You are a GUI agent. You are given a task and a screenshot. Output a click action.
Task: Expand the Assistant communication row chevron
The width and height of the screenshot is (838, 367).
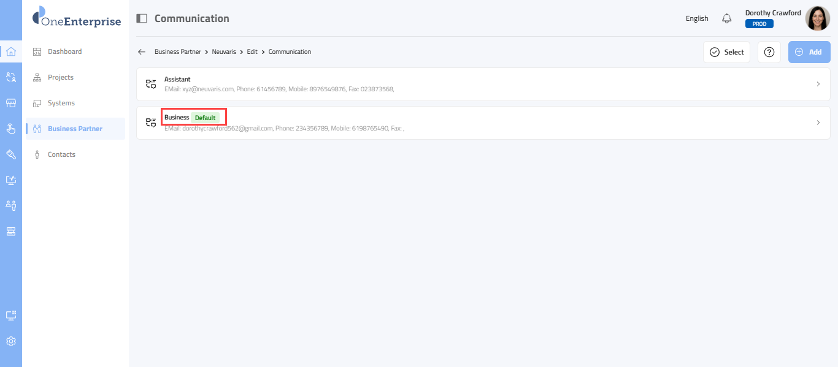pos(818,84)
